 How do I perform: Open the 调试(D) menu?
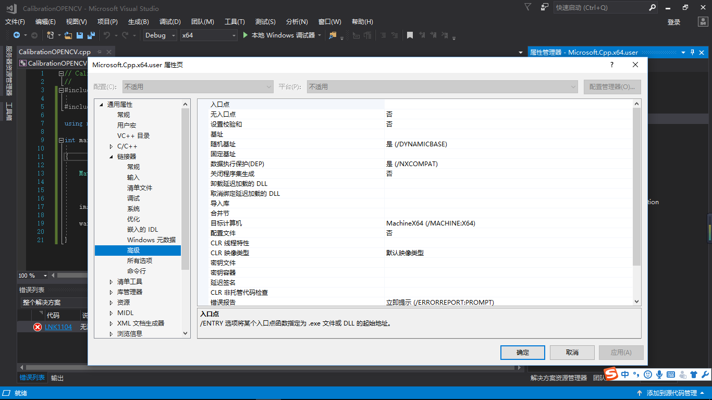pyautogui.click(x=170, y=22)
